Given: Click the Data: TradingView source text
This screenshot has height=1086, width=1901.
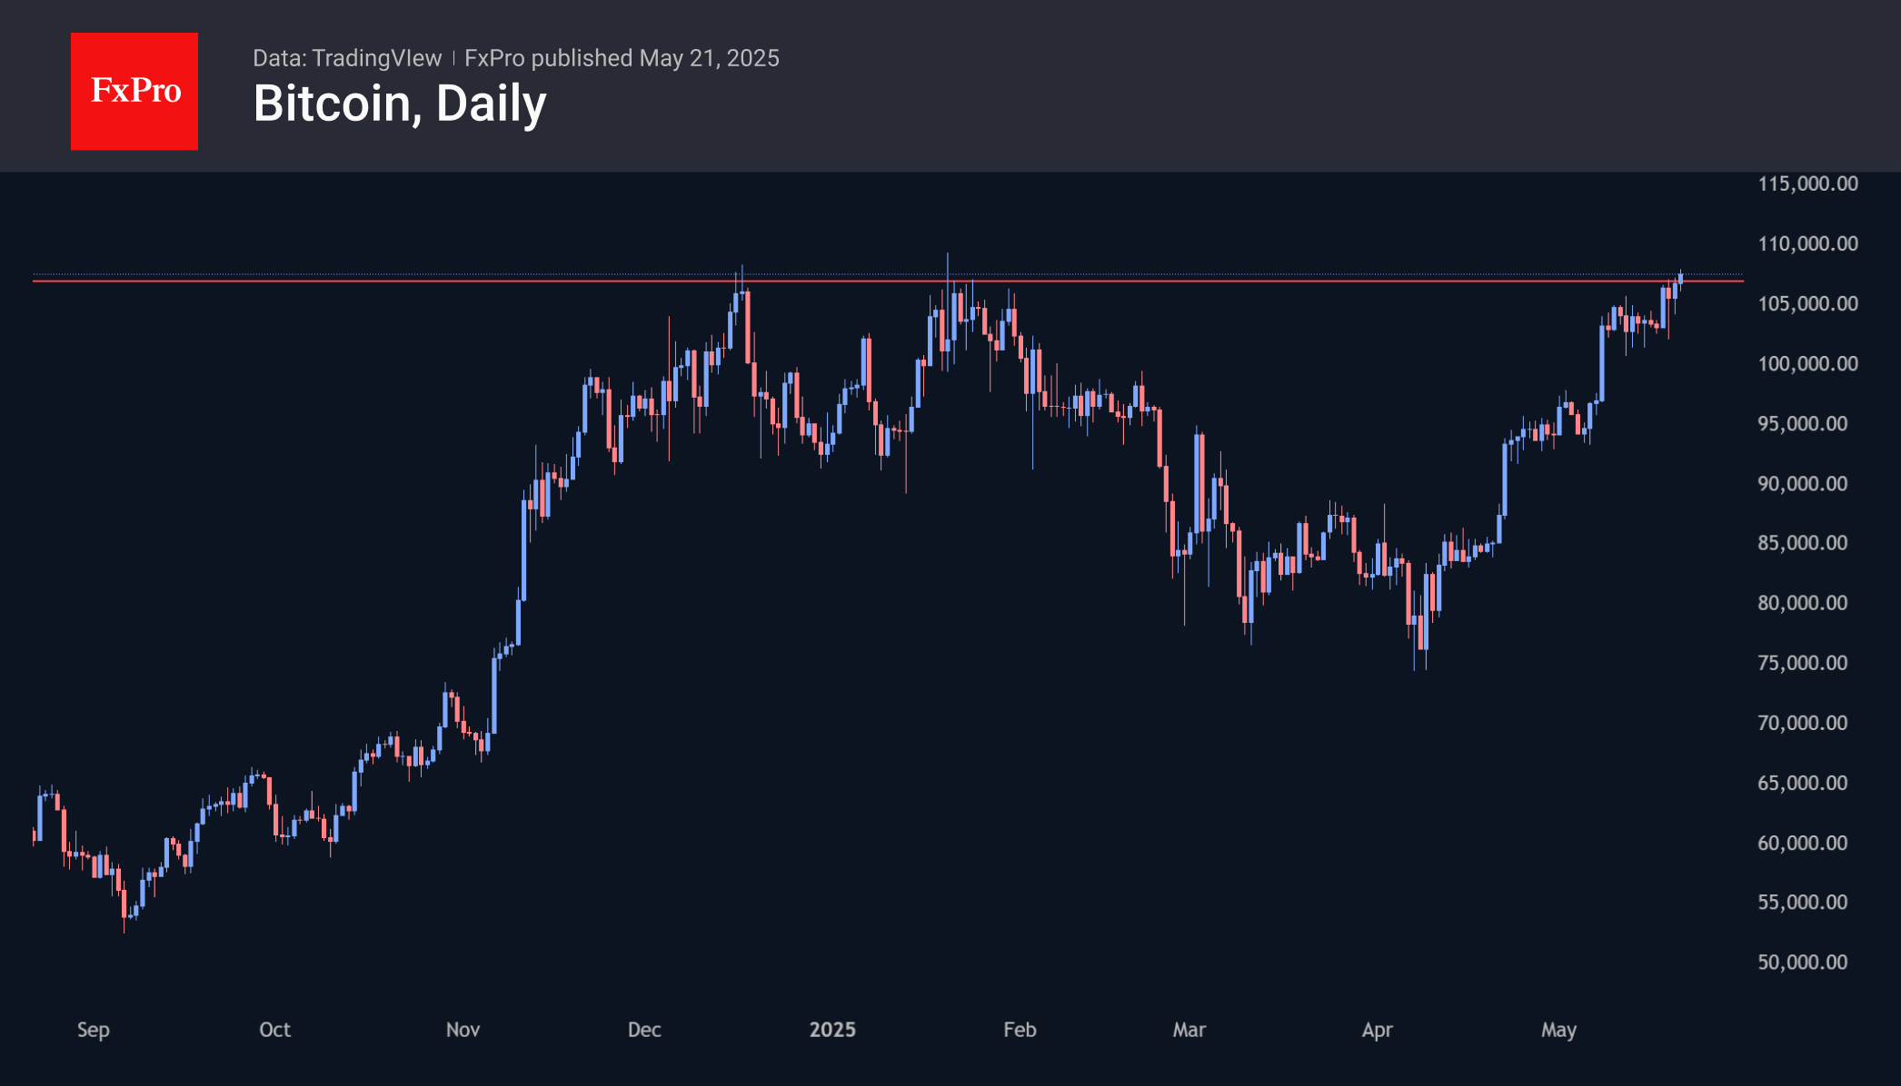Looking at the screenshot, I should point(347,58).
